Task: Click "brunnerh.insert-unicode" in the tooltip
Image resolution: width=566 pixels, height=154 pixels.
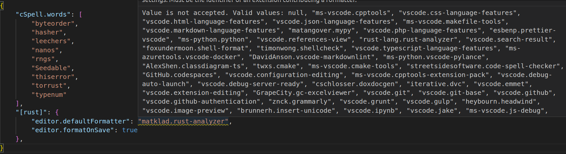Action: (x=286, y=110)
